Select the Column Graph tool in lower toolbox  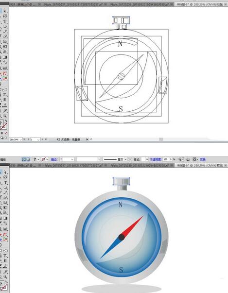coord(5,229)
